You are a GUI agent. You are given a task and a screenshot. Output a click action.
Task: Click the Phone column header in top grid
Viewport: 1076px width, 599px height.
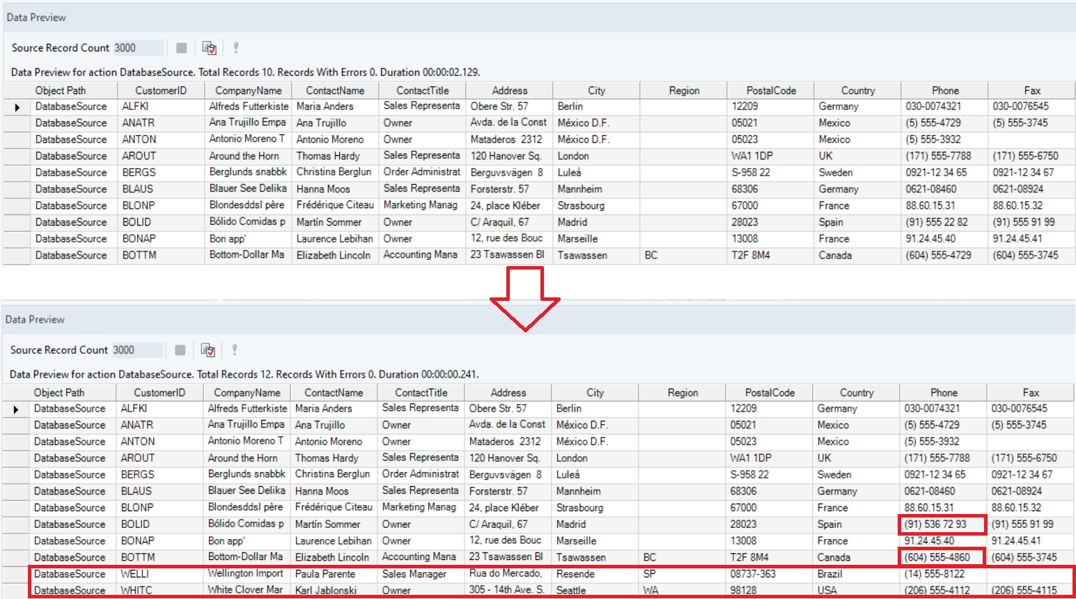click(945, 91)
